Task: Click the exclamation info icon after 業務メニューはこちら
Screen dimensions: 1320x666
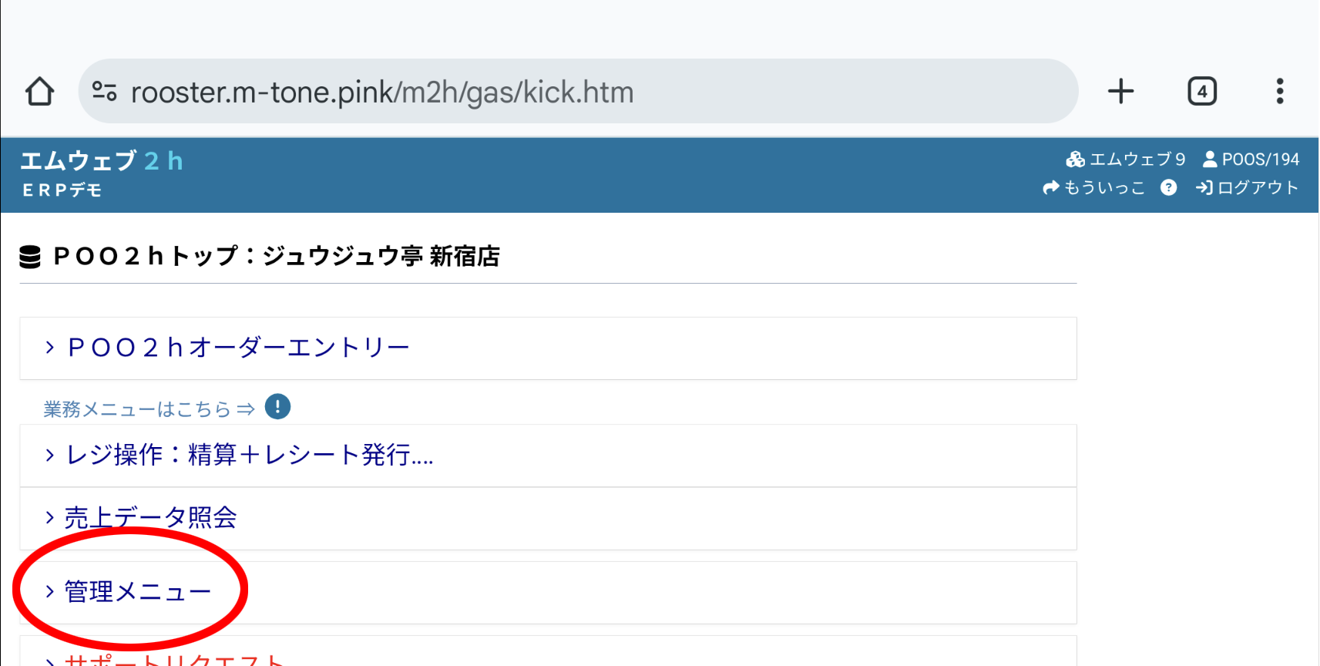Action: point(277,407)
